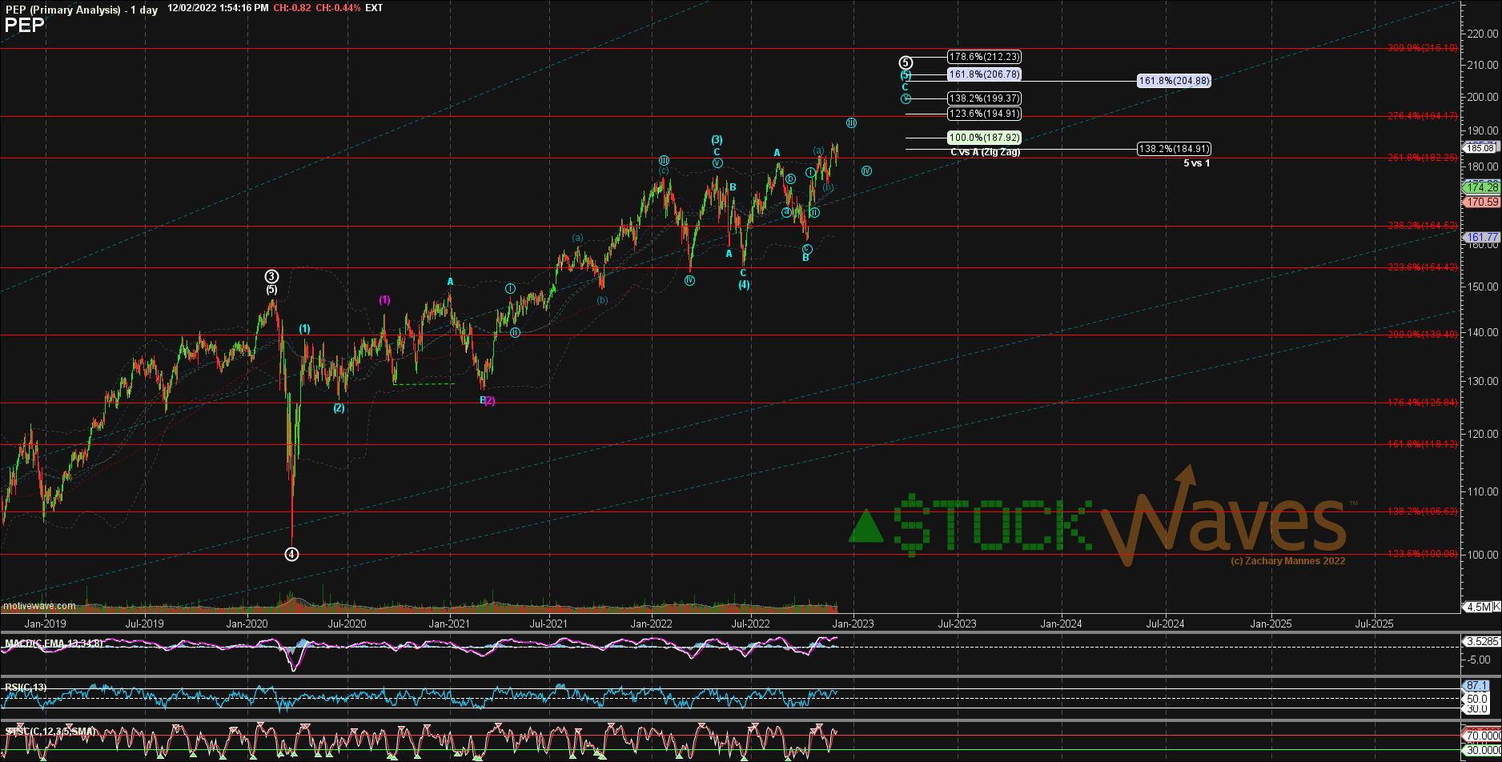
Task: Click the red 276.4%(194.17) level label
Action: pyautogui.click(x=1423, y=116)
